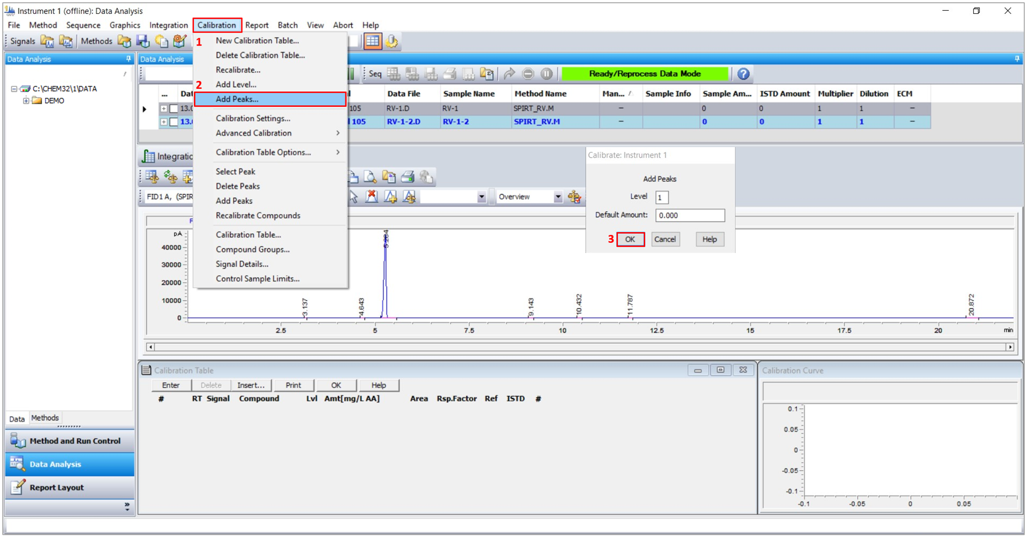Select the delete peak red X icon
Screen dimensions: 1028x536
pyautogui.click(x=372, y=197)
